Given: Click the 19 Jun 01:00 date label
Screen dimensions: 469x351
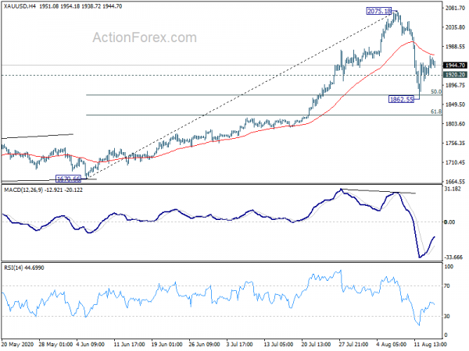Looking at the screenshot, I should (167, 344).
